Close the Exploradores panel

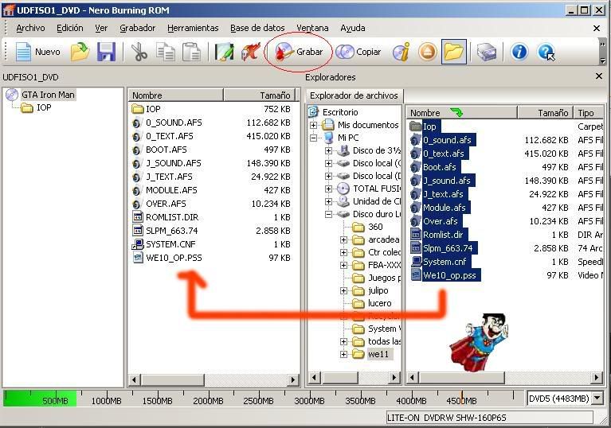tap(599, 76)
